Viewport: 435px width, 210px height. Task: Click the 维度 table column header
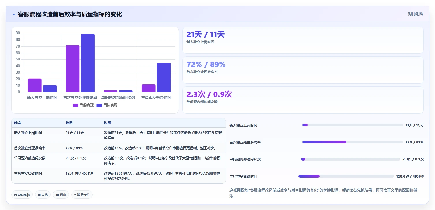[18, 123]
